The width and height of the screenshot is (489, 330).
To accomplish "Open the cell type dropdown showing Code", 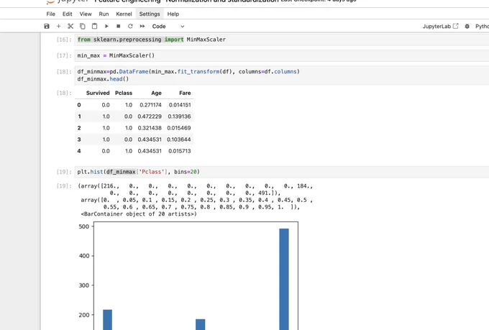I will [x=168, y=26].
